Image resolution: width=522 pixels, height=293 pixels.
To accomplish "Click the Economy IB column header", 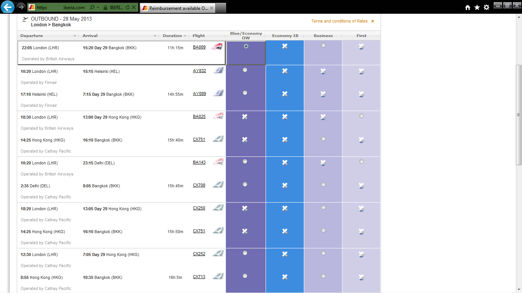I will coord(285,35).
